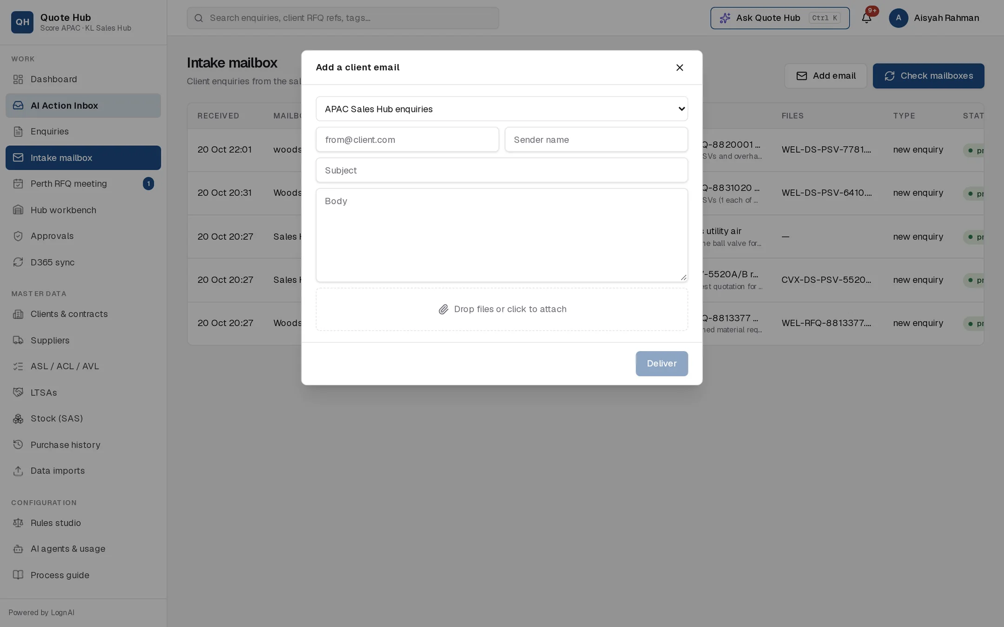Screen dimensions: 1004x627
Task: Select the Subject input field
Action: coord(502,170)
